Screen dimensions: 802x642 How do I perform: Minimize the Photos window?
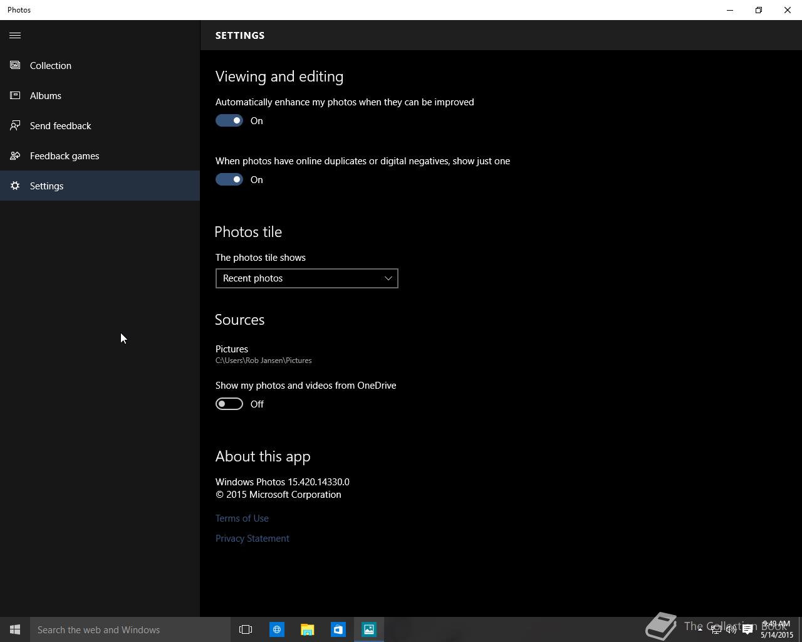pyautogui.click(x=730, y=10)
